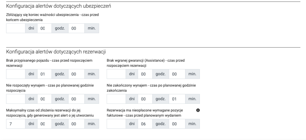Click the info icon beside unpaid invoice reservation alert
The height and width of the screenshot is (140, 306).
(x=198, y=110)
